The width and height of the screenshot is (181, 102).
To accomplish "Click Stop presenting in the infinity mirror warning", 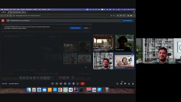I will pyautogui.click(x=75, y=28).
